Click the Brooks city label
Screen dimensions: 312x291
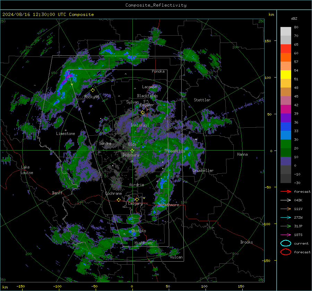(246, 242)
